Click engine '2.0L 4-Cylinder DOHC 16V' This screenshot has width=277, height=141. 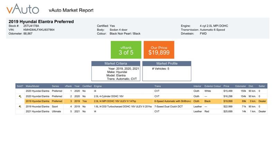[x=109, y=96]
